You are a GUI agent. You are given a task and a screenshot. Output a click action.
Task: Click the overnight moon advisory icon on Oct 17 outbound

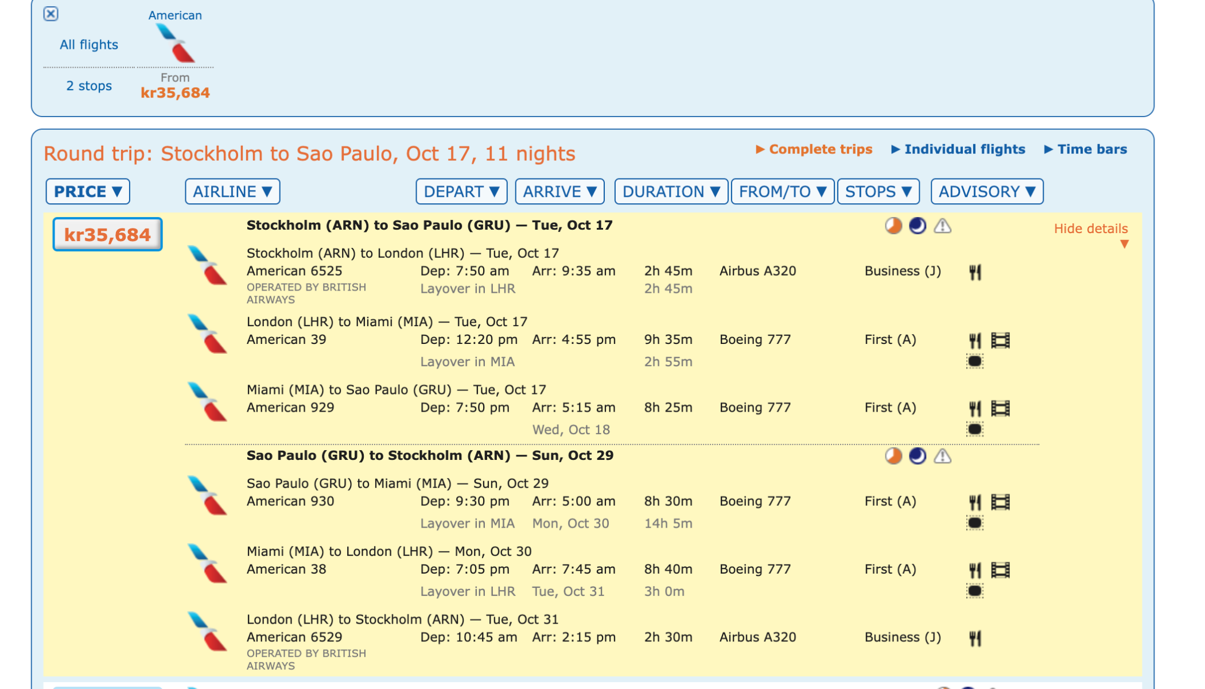[x=918, y=226]
